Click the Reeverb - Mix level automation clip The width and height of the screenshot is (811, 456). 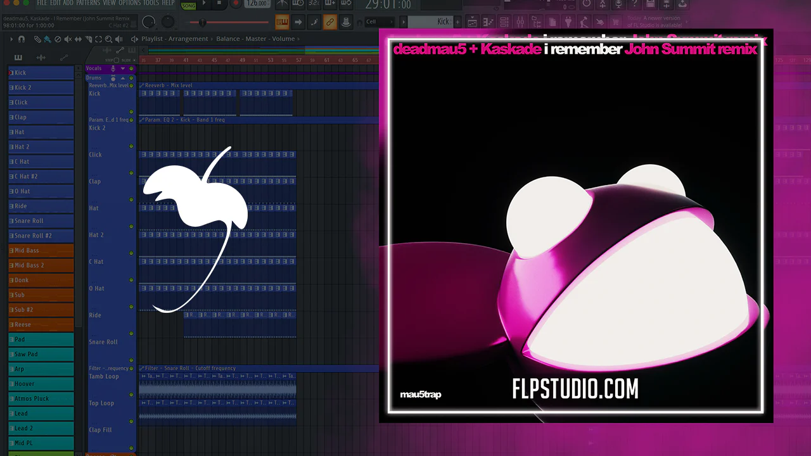[x=259, y=85]
